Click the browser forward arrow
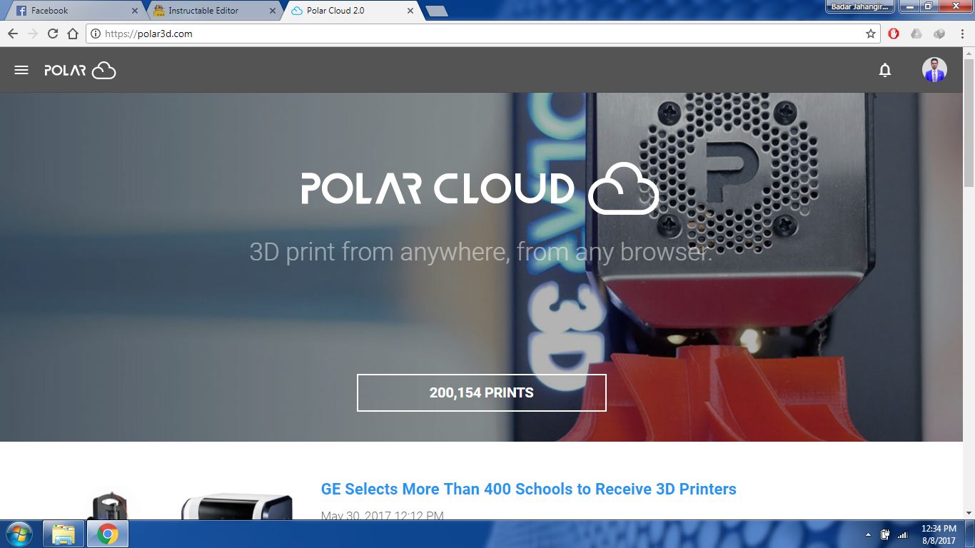Screen dimensions: 975x548 [x=33, y=34]
